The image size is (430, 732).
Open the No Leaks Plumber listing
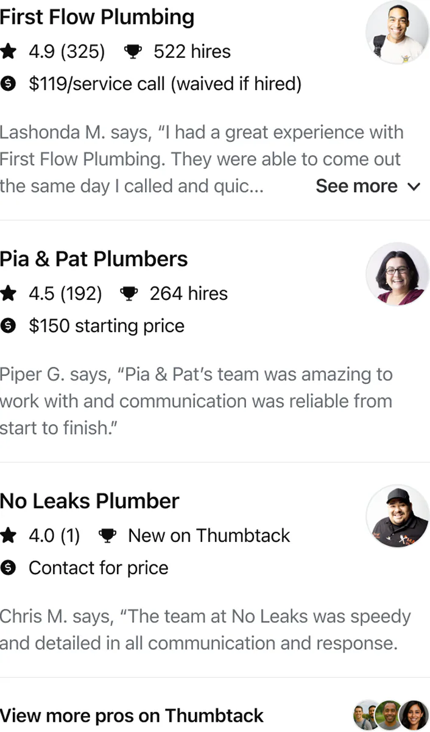(x=90, y=501)
